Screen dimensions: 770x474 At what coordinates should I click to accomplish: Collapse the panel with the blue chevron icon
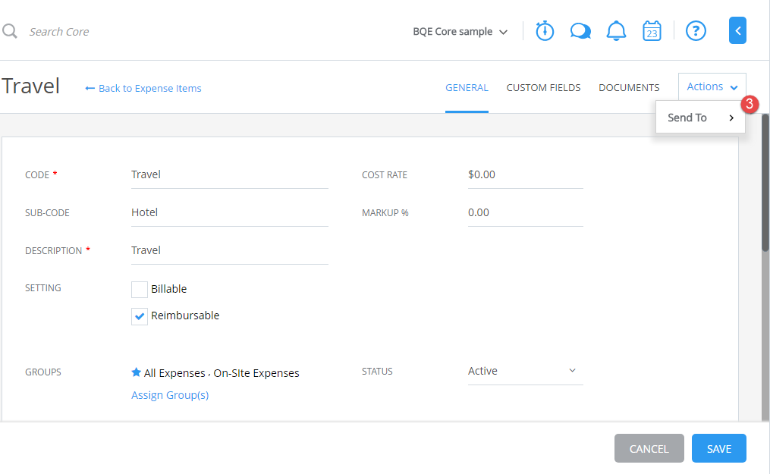737,30
